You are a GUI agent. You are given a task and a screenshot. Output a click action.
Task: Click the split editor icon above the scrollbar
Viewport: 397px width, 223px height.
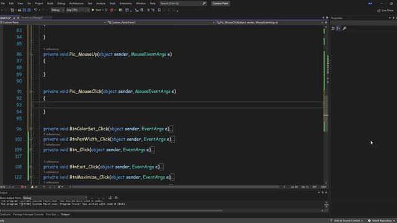click(326, 22)
